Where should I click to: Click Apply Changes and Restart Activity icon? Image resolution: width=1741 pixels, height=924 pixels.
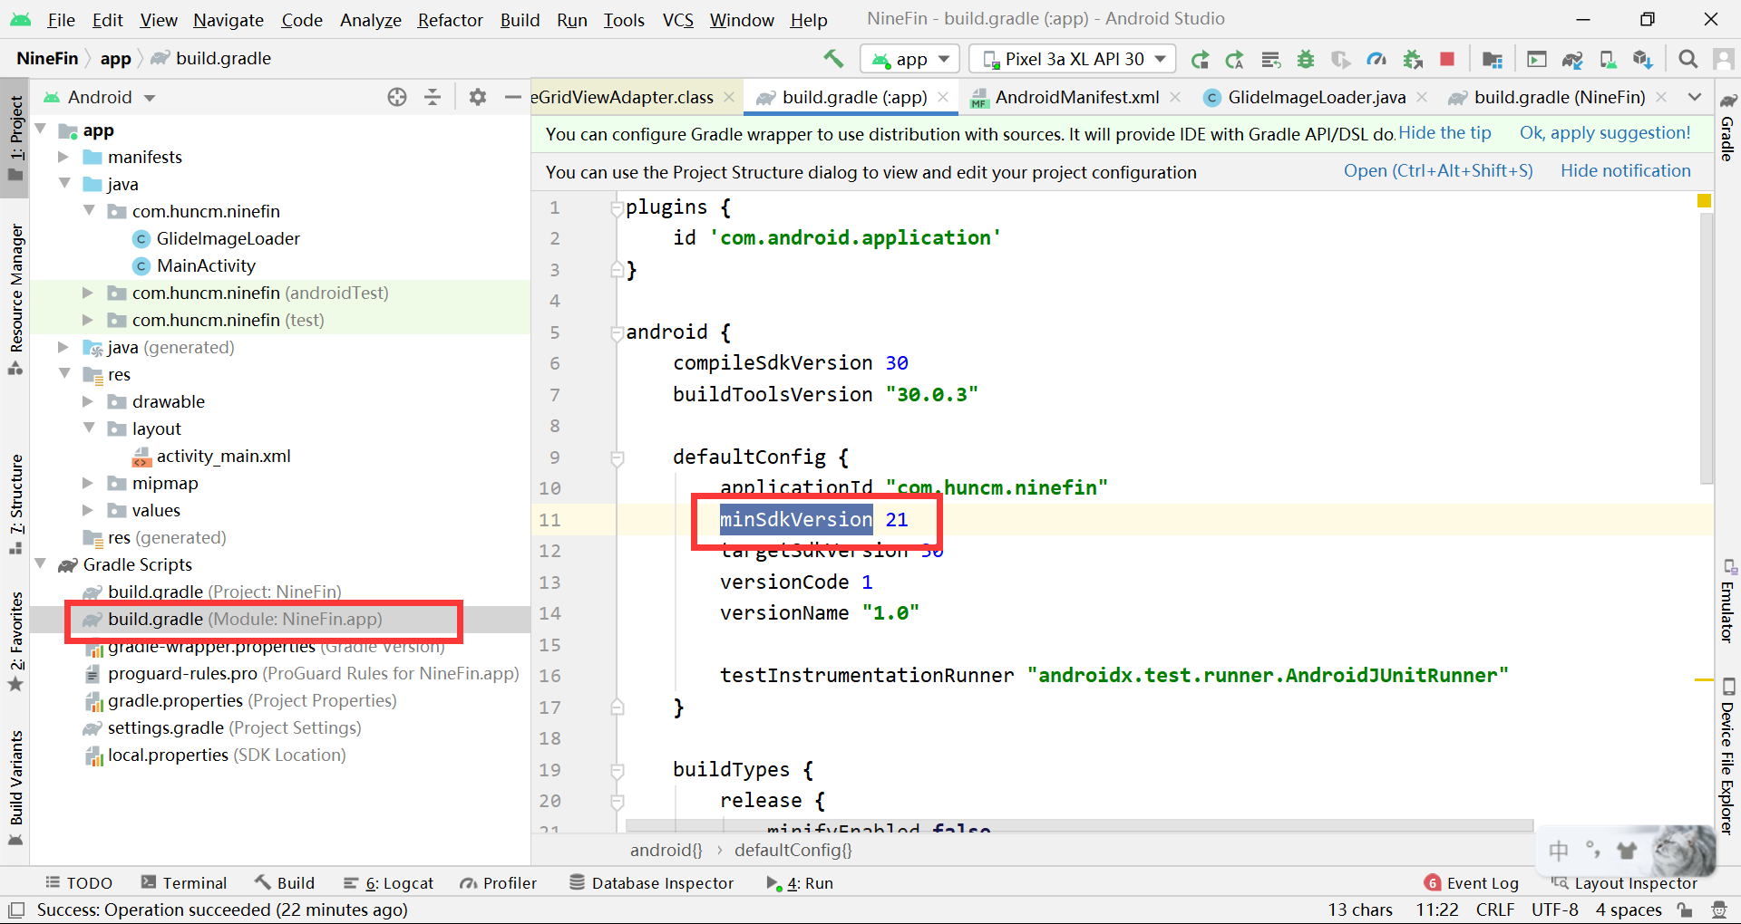(1234, 60)
